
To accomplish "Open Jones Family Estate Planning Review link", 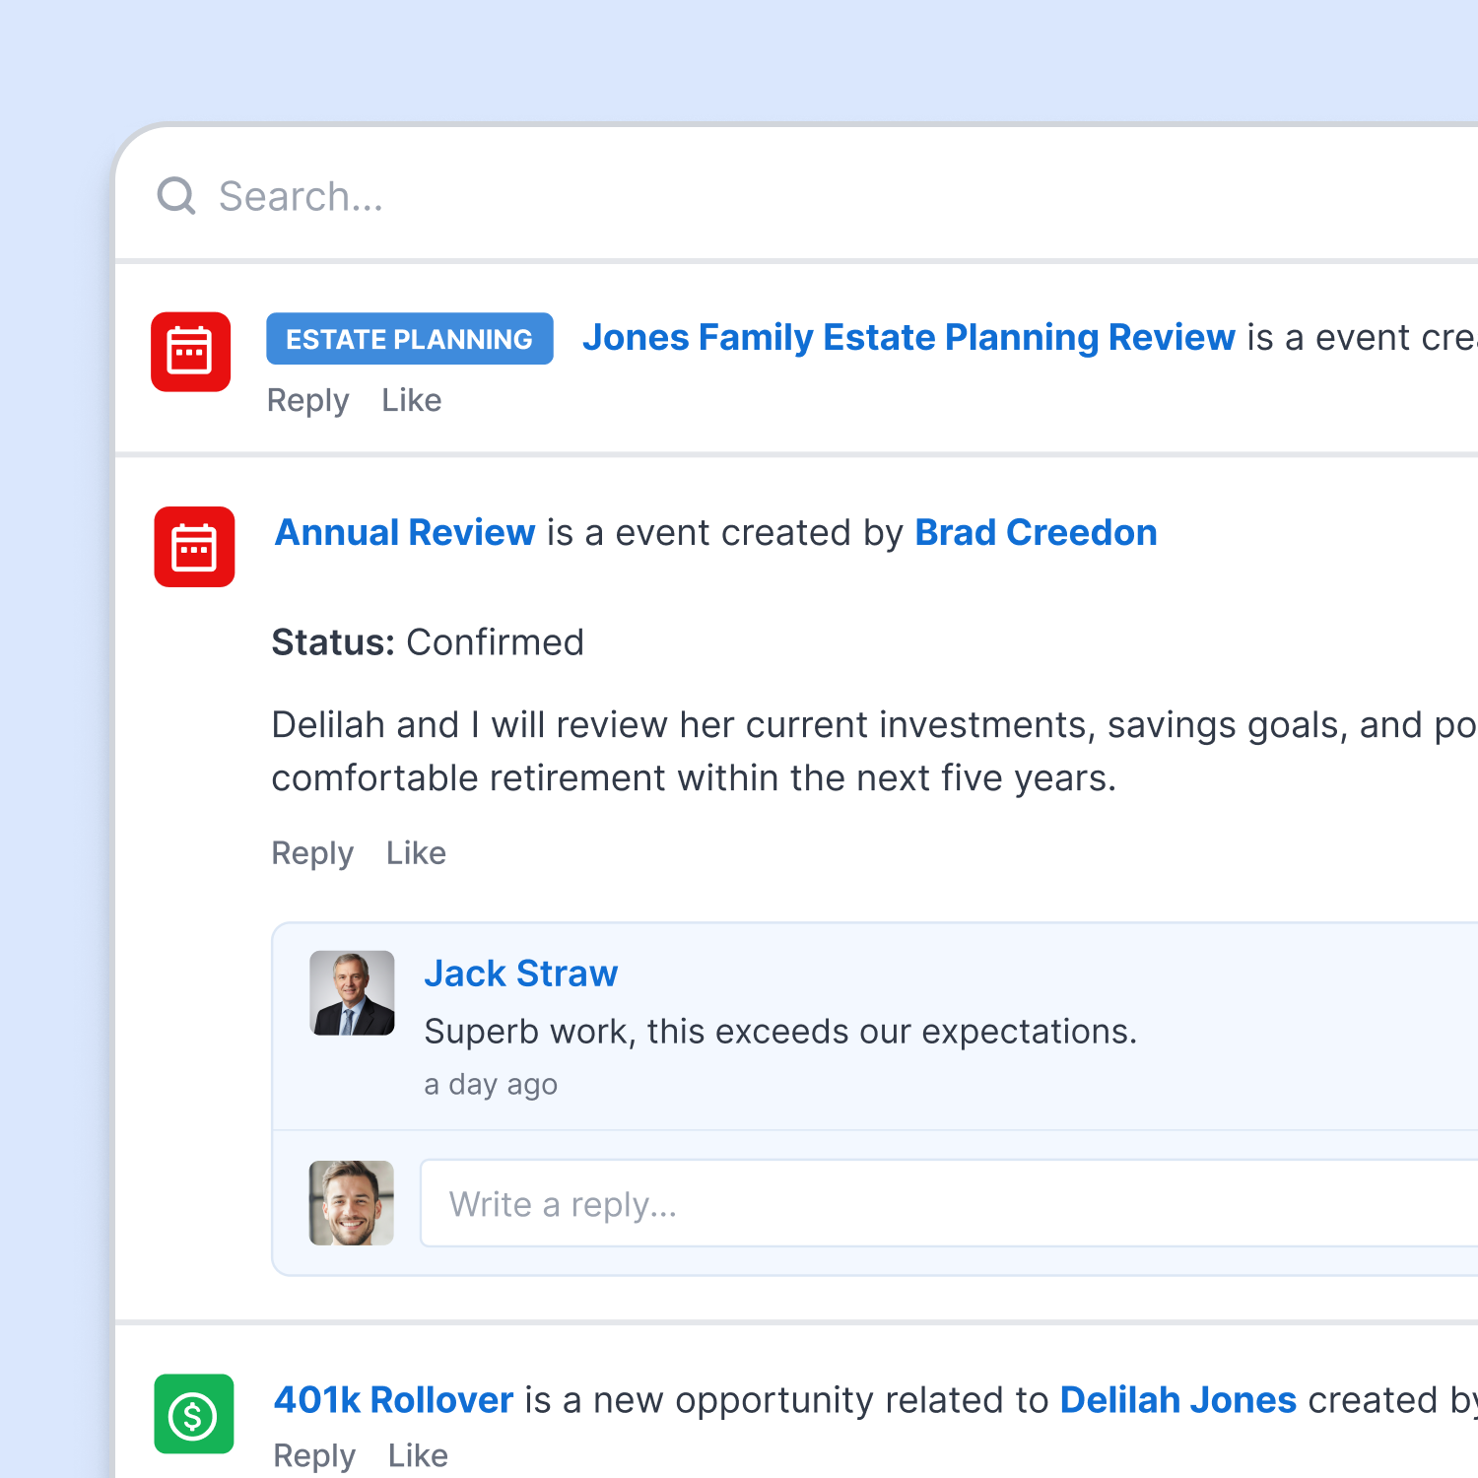I will pyautogui.click(x=908, y=337).
